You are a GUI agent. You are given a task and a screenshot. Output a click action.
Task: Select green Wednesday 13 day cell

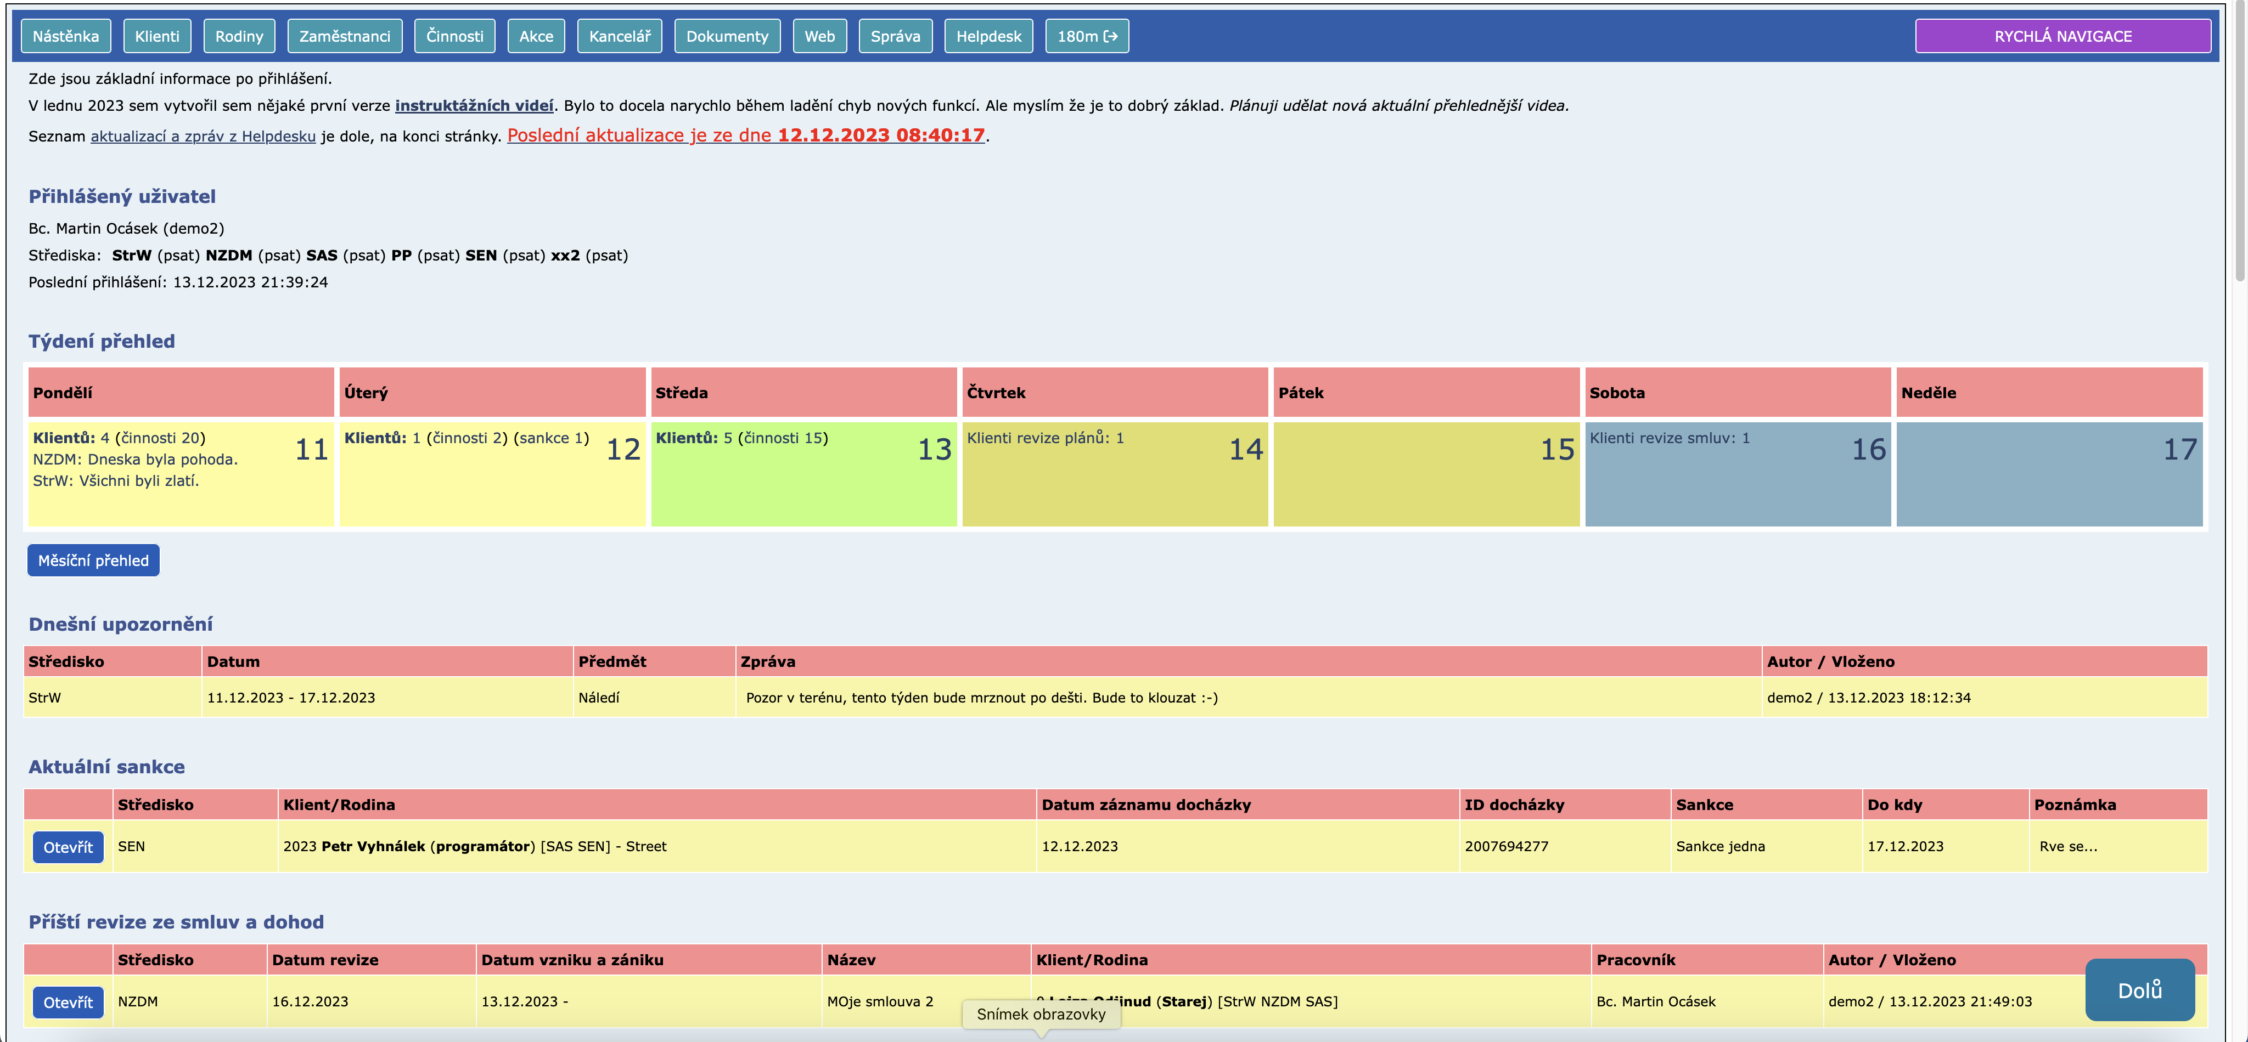(803, 473)
